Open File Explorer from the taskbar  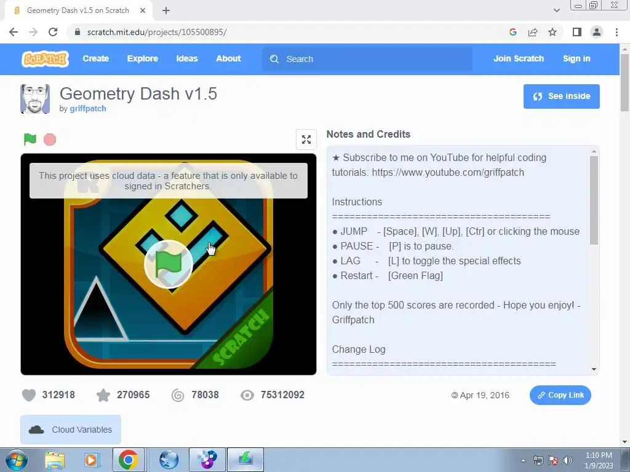click(x=55, y=460)
